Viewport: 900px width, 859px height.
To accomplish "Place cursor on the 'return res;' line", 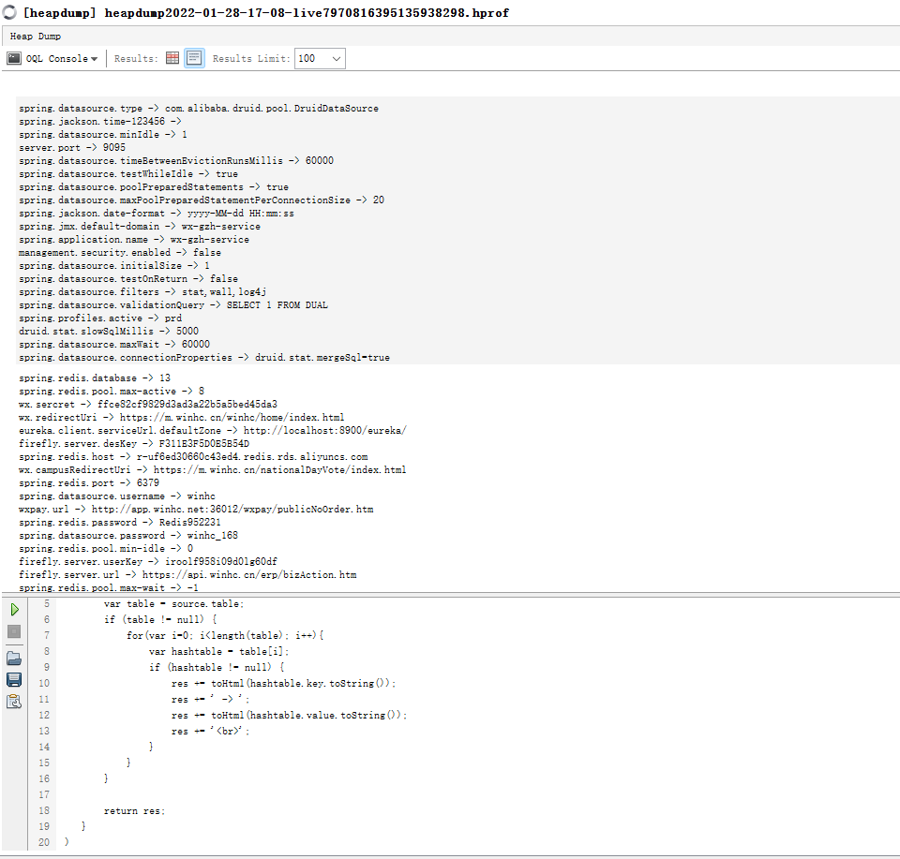I will click(x=133, y=810).
